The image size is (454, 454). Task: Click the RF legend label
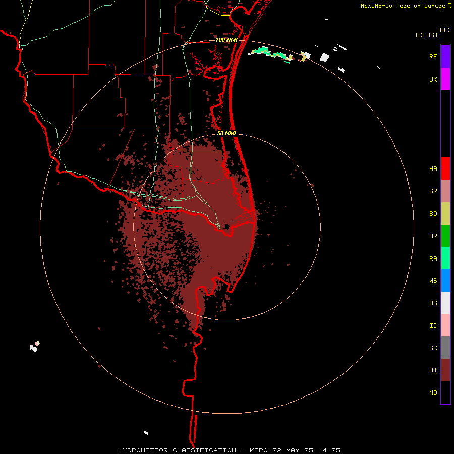[x=433, y=56]
